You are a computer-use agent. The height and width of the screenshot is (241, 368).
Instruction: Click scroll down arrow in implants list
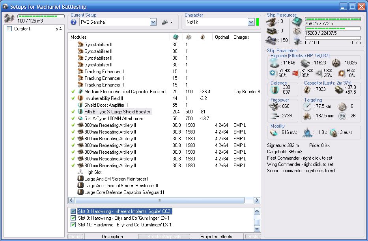pos(257,228)
